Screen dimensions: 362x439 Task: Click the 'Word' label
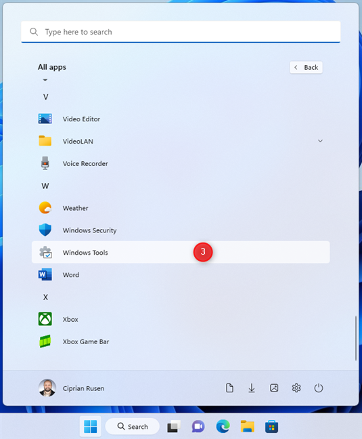click(x=71, y=275)
